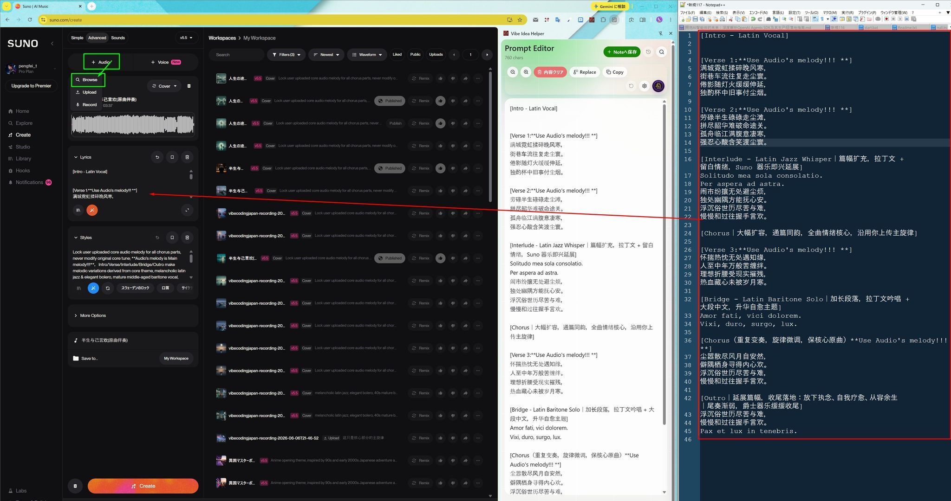This screenshot has height=501, width=951.
Task: Open the settings gear in Prompt Editor
Action: pos(644,86)
